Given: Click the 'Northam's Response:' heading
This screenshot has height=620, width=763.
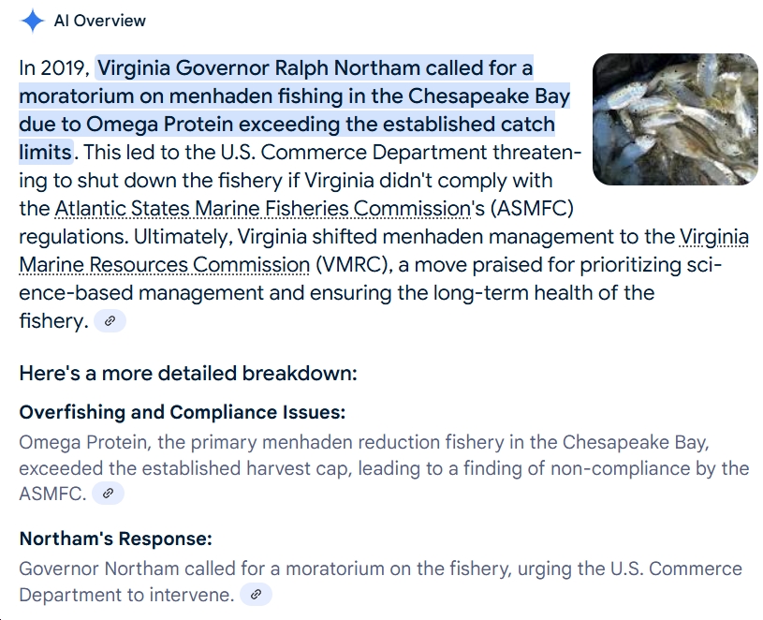Looking at the screenshot, I should pyautogui.click(x=116, y=539).
